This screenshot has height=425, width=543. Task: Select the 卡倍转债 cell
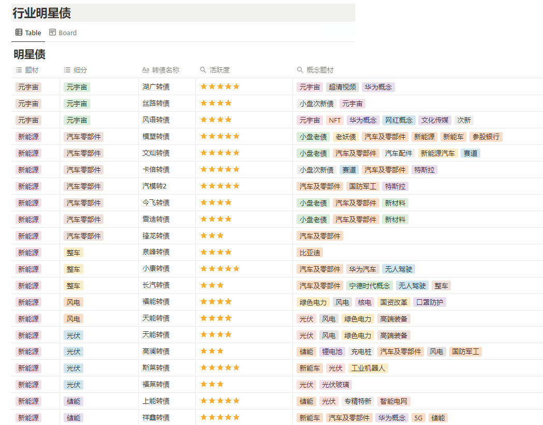[x=167, y=170]
